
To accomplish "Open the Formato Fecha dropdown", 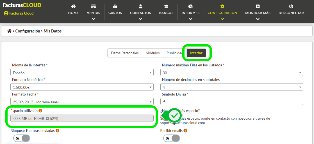I will pos(82,101).
